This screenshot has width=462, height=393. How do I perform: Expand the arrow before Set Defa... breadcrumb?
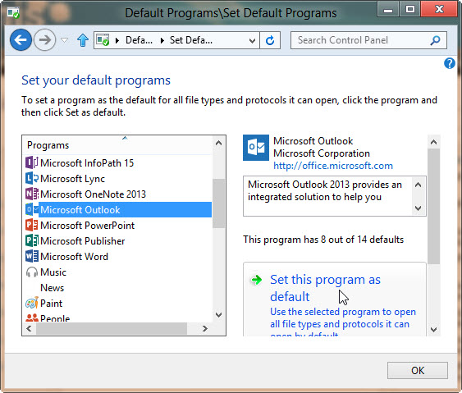[x=162, y=40]
